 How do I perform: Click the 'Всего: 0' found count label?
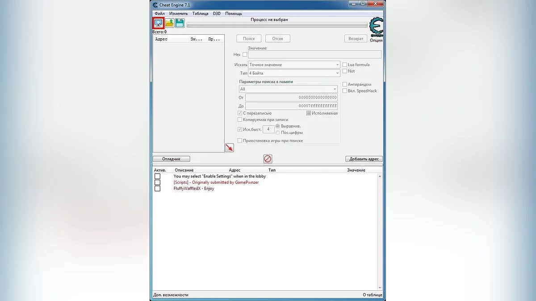click(x=159, y=32)
